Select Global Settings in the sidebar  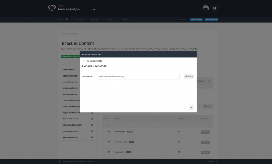coord(68,70)
